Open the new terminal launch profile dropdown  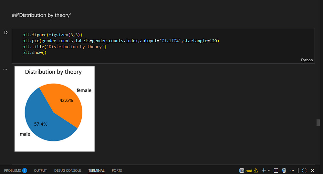269,170
